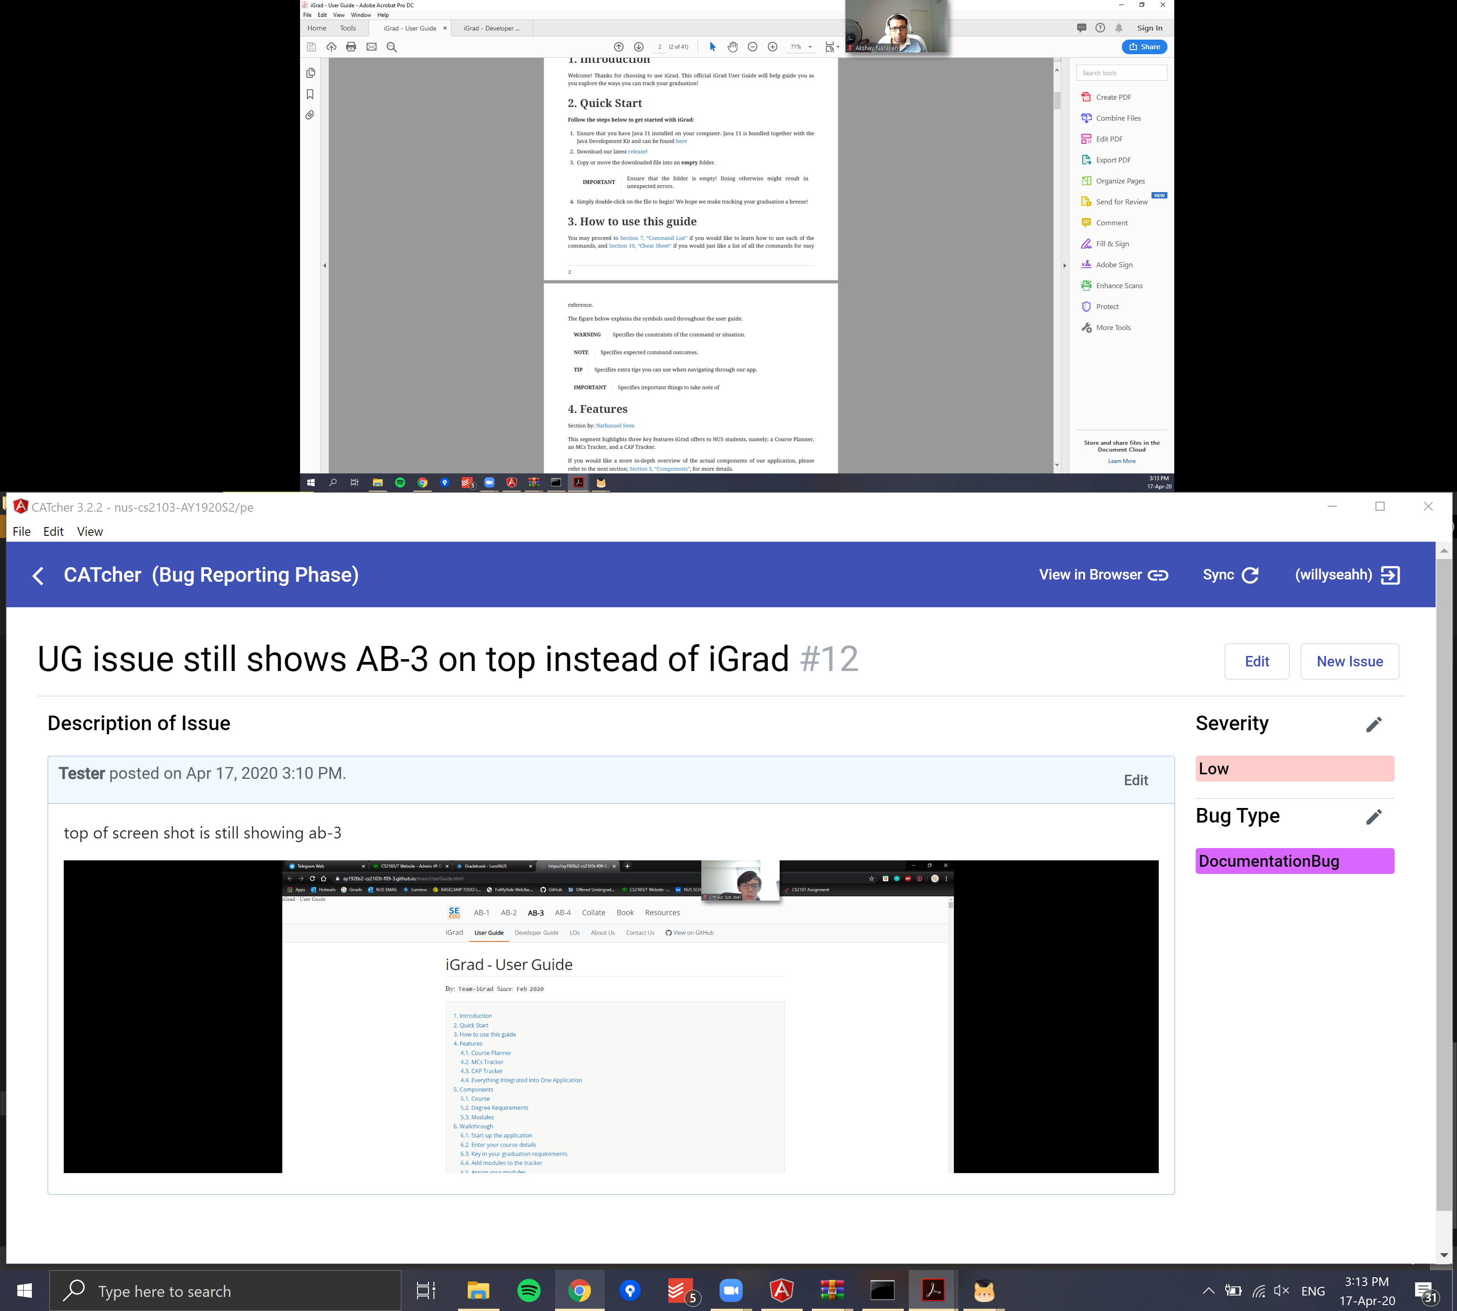Viewport: 1457px width, 1311px height.
Task: Open the CATcher View menu
Action: (89, 532)
